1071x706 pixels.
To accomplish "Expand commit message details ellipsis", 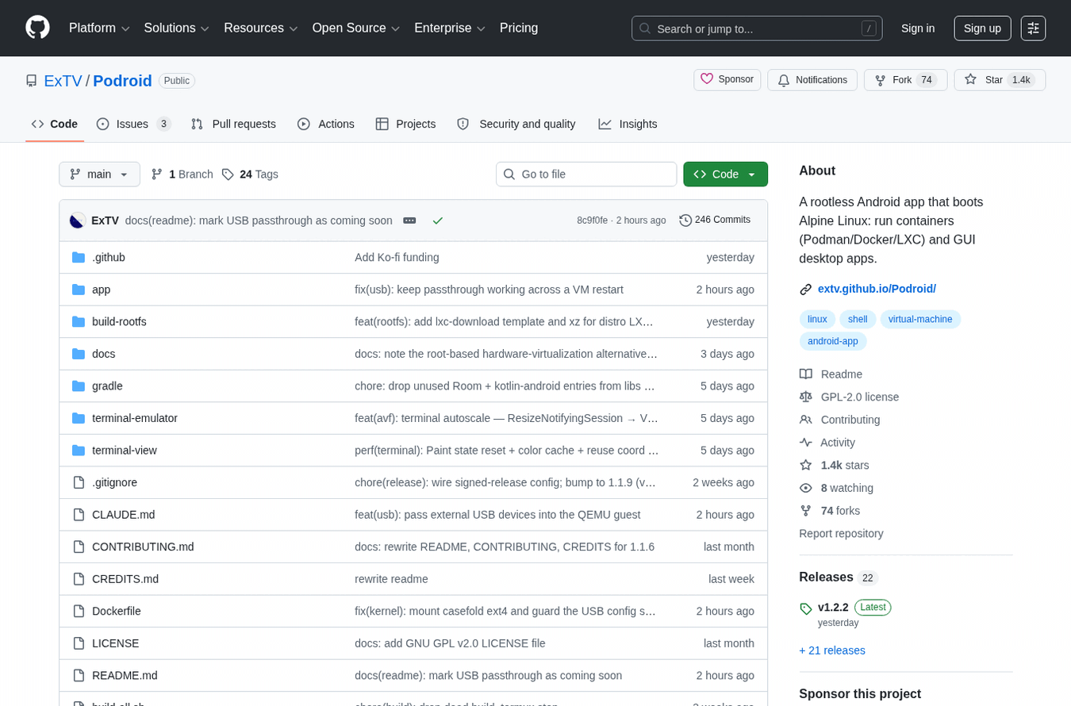I will (x=409, y=221).
